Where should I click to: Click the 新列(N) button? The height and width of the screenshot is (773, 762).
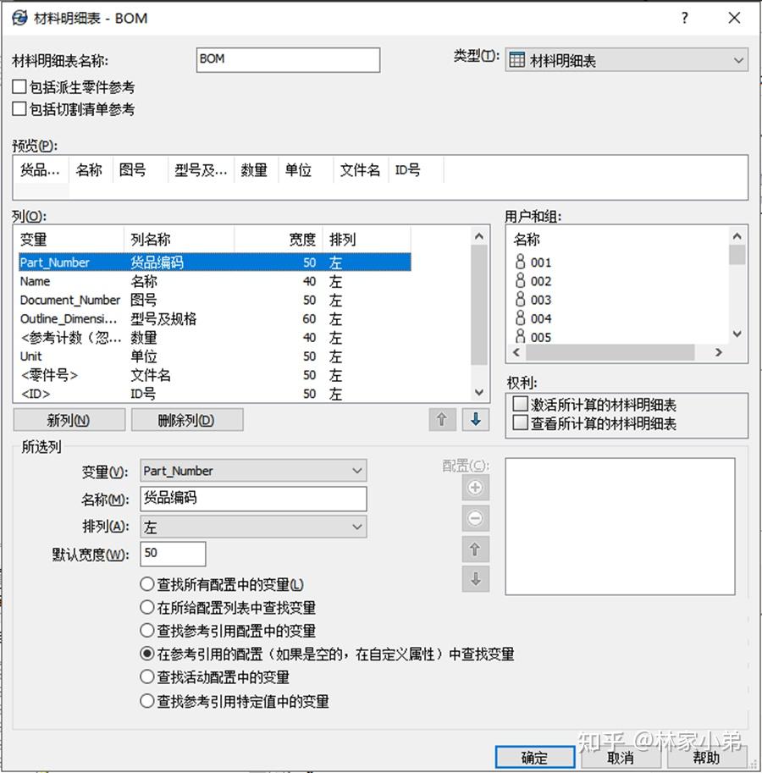click(x=69, y=420)
